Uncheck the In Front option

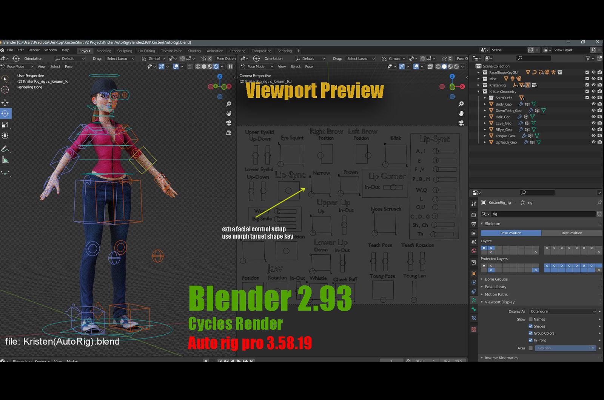530,340
